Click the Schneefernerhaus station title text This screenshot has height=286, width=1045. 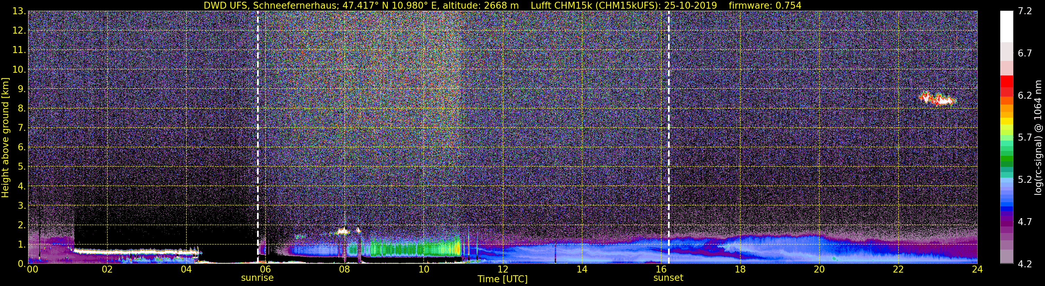click(361, 5)
